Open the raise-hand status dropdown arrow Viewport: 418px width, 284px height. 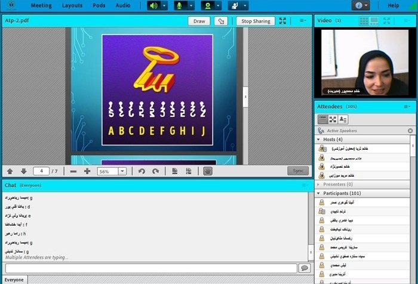[245, 5]
